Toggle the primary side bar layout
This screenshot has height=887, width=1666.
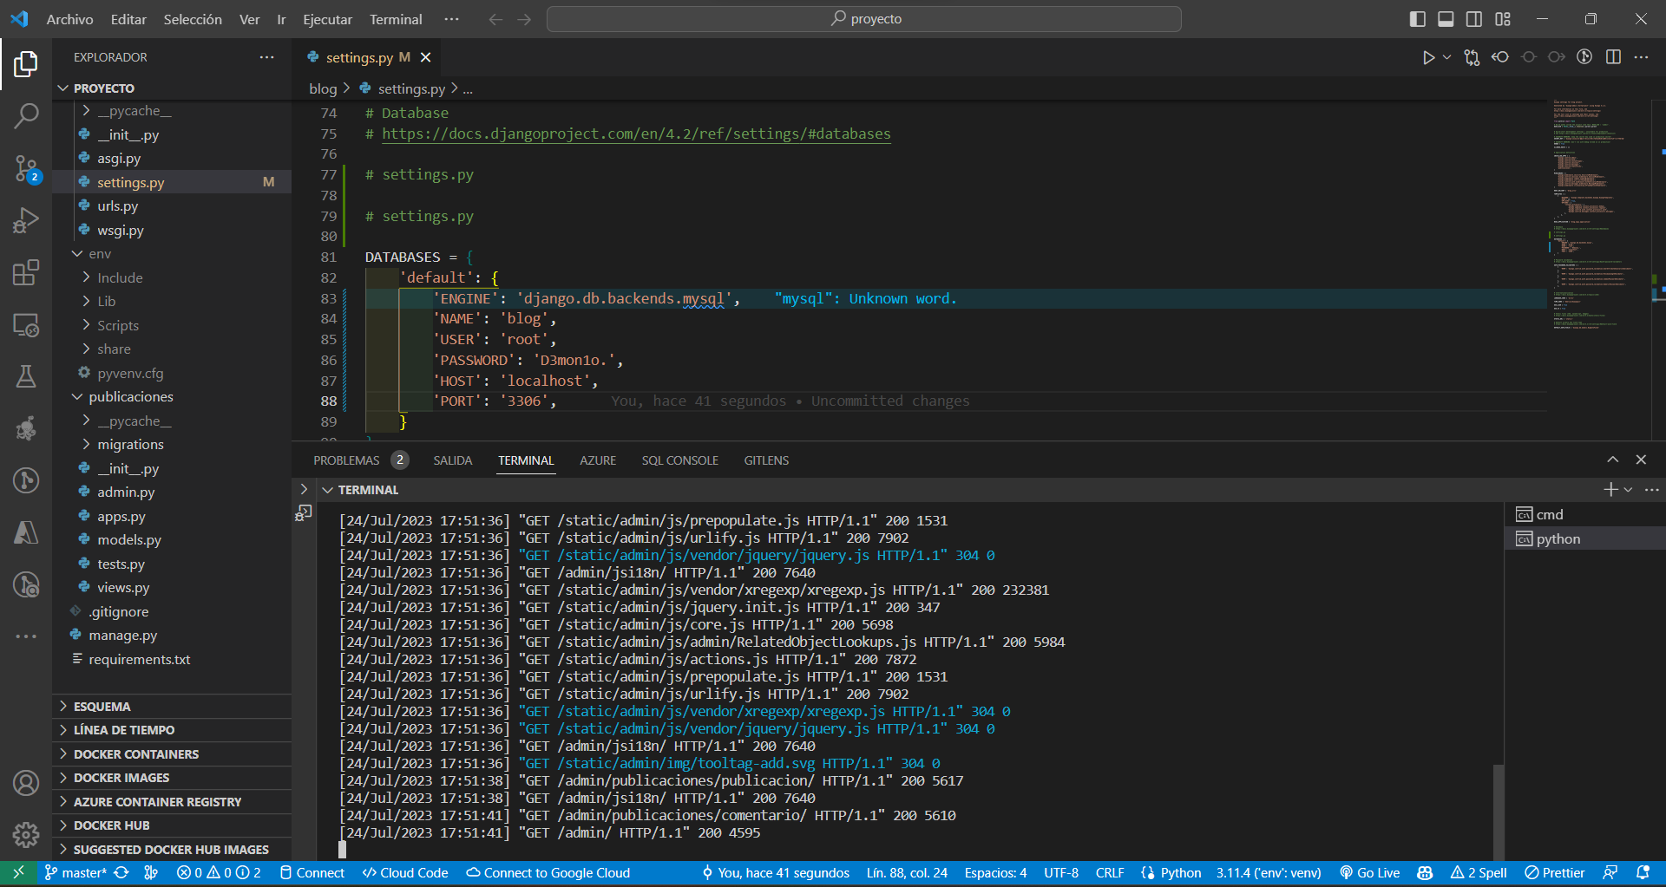coord(1418,19)
